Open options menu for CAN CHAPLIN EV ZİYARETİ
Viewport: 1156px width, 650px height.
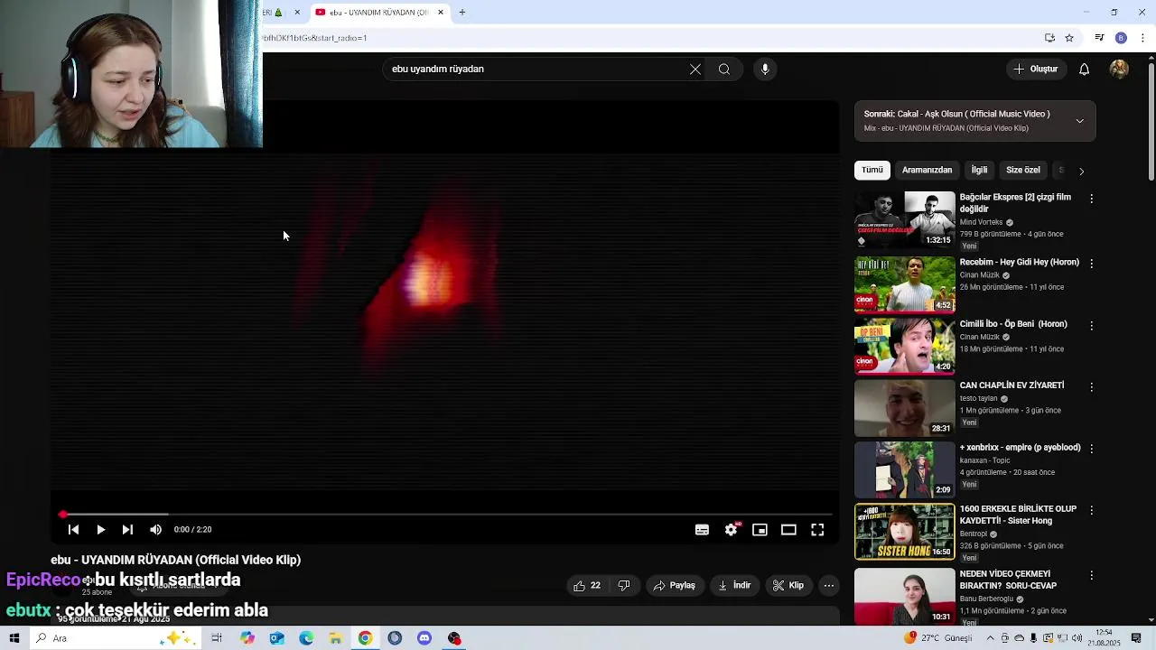coord(1091,386)
